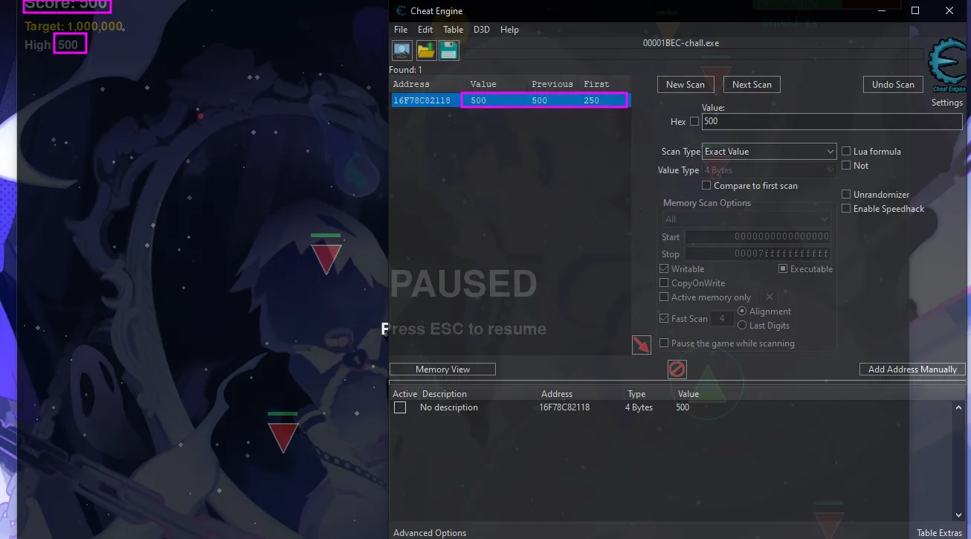
Task: Open Settings under the logo
Action: [x=947, y=103]
